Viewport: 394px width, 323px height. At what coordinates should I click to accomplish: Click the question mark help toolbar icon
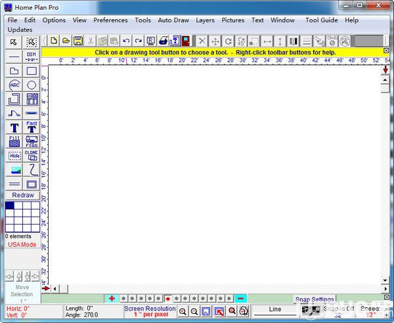click(x=175, y=41)
